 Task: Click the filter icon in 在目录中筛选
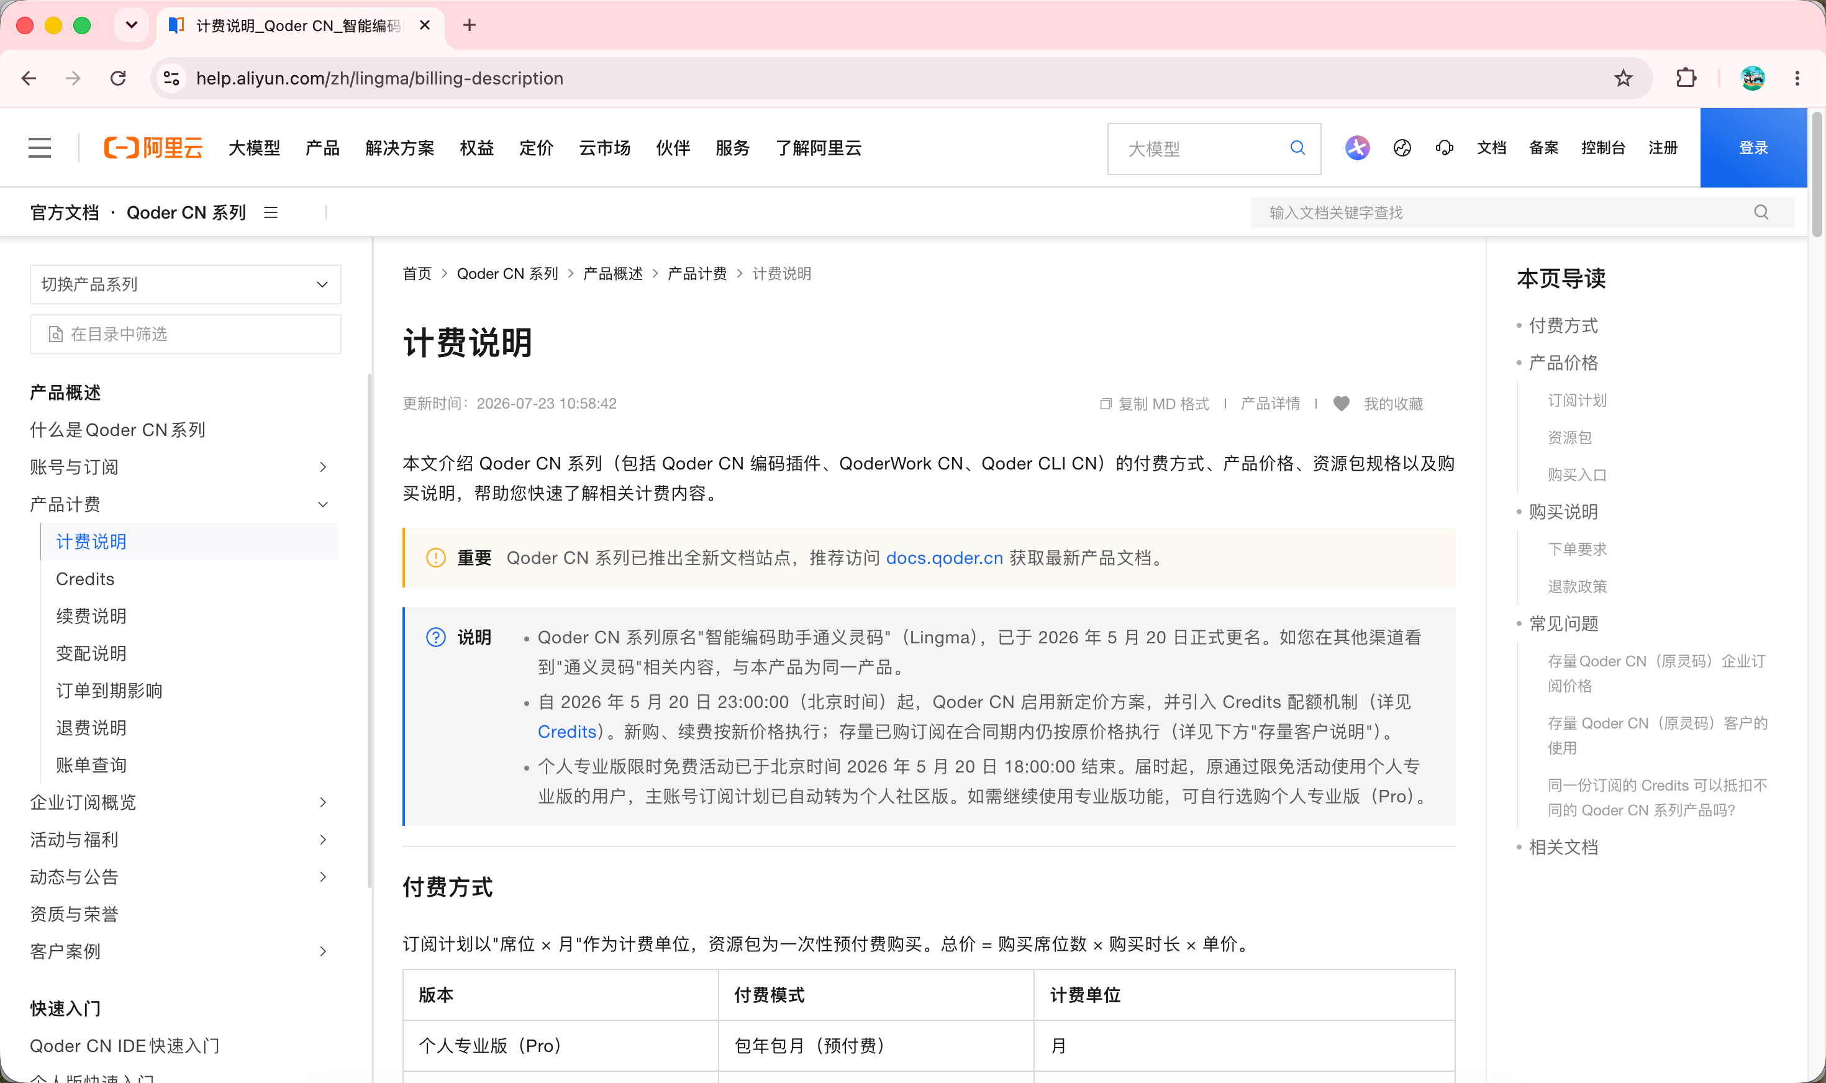click(55, 334)
